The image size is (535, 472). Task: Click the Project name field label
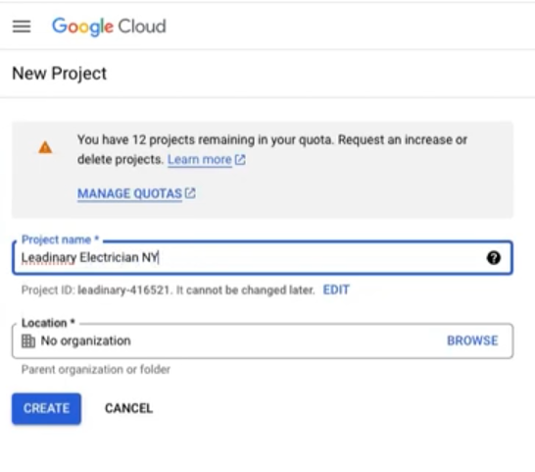[x=60, y=239]
